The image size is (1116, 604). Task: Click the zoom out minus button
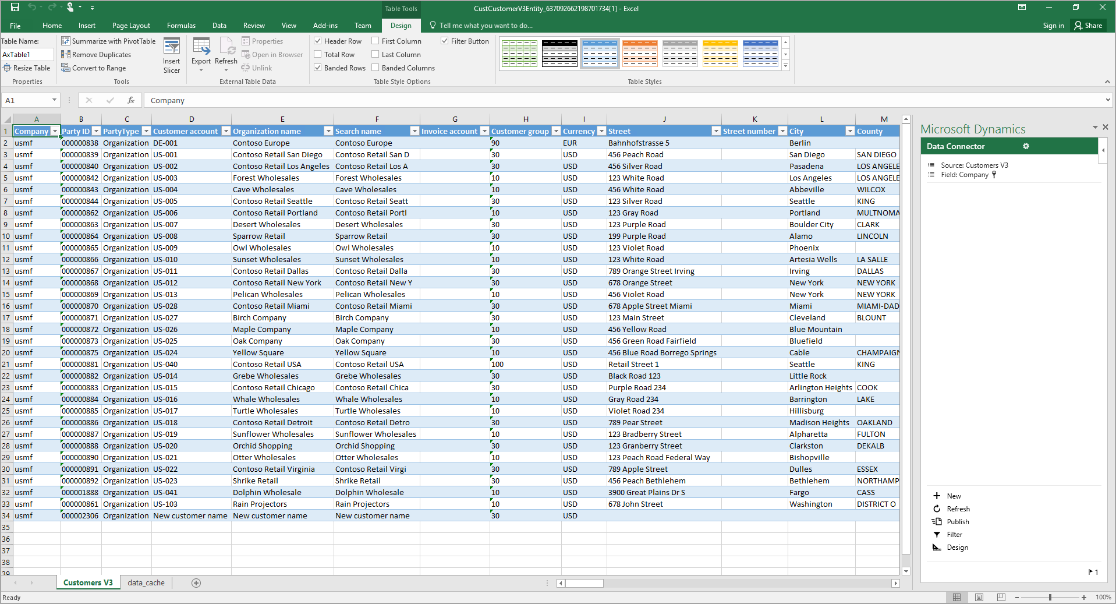click(1017, 597)
